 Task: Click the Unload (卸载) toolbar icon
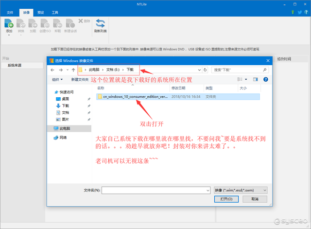pyautogui.click(x=57, y=23)
